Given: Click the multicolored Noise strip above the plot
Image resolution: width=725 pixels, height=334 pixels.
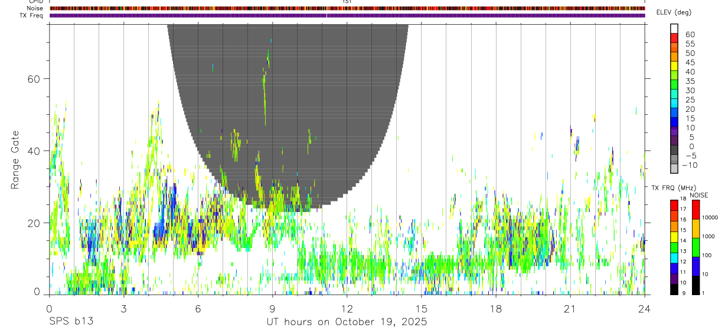Looking at the screenshot, I should click(347, 8).
